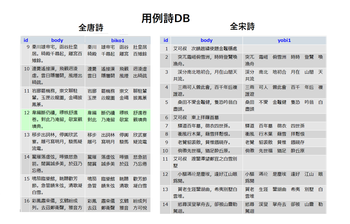Viewport: 350px width, 224px height.
Task: Click biko1 cell of highlighted green row 12
Action: click(x=118, y=120)
